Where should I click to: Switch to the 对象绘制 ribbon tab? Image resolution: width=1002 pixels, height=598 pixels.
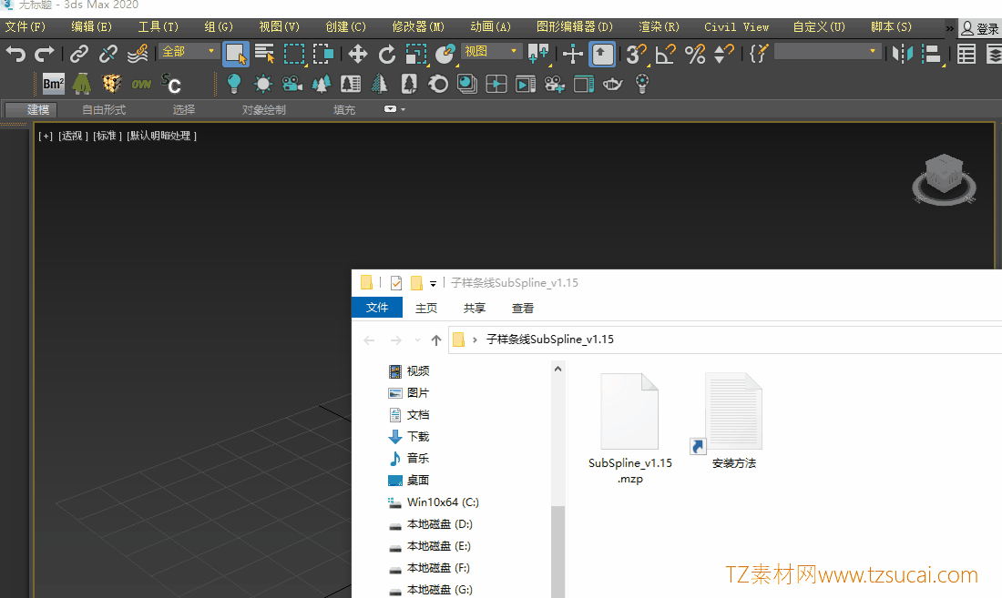(x=263, y=110)
